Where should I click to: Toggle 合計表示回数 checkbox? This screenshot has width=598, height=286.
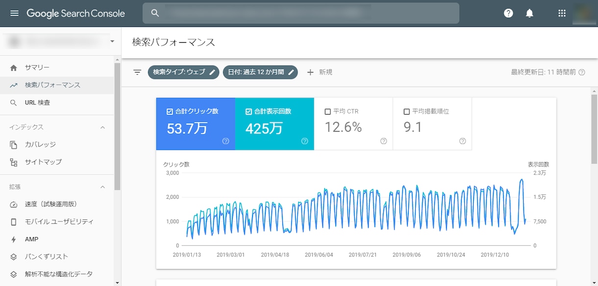(x=249, y=112)
